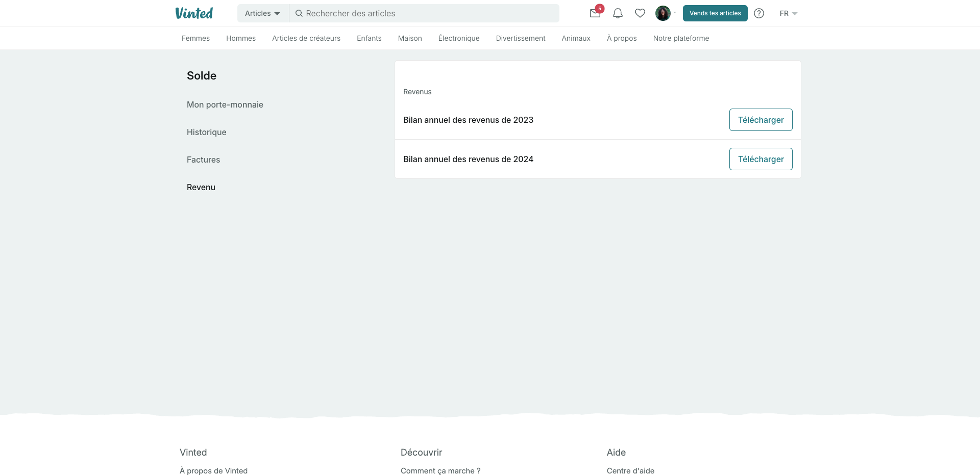980x476 pixels.
Task: Open À propos de Vinted footer link
Action: [x=213, y=471]
